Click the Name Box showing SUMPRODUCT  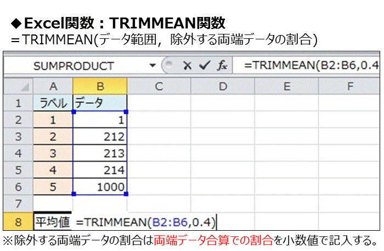click(x=74, y=66)
